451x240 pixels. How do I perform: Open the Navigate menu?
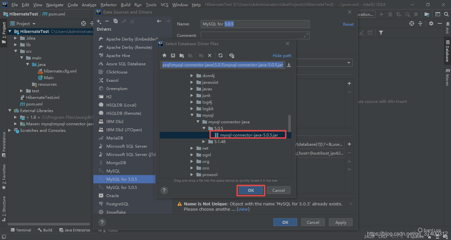55,5
